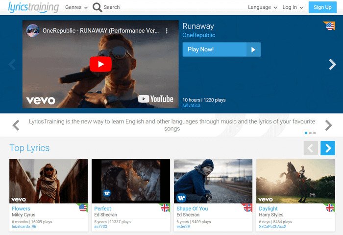Click Miley Cyrus artist name
The width and height of the screenshot is (343, 235).
[x=24, y=215]
